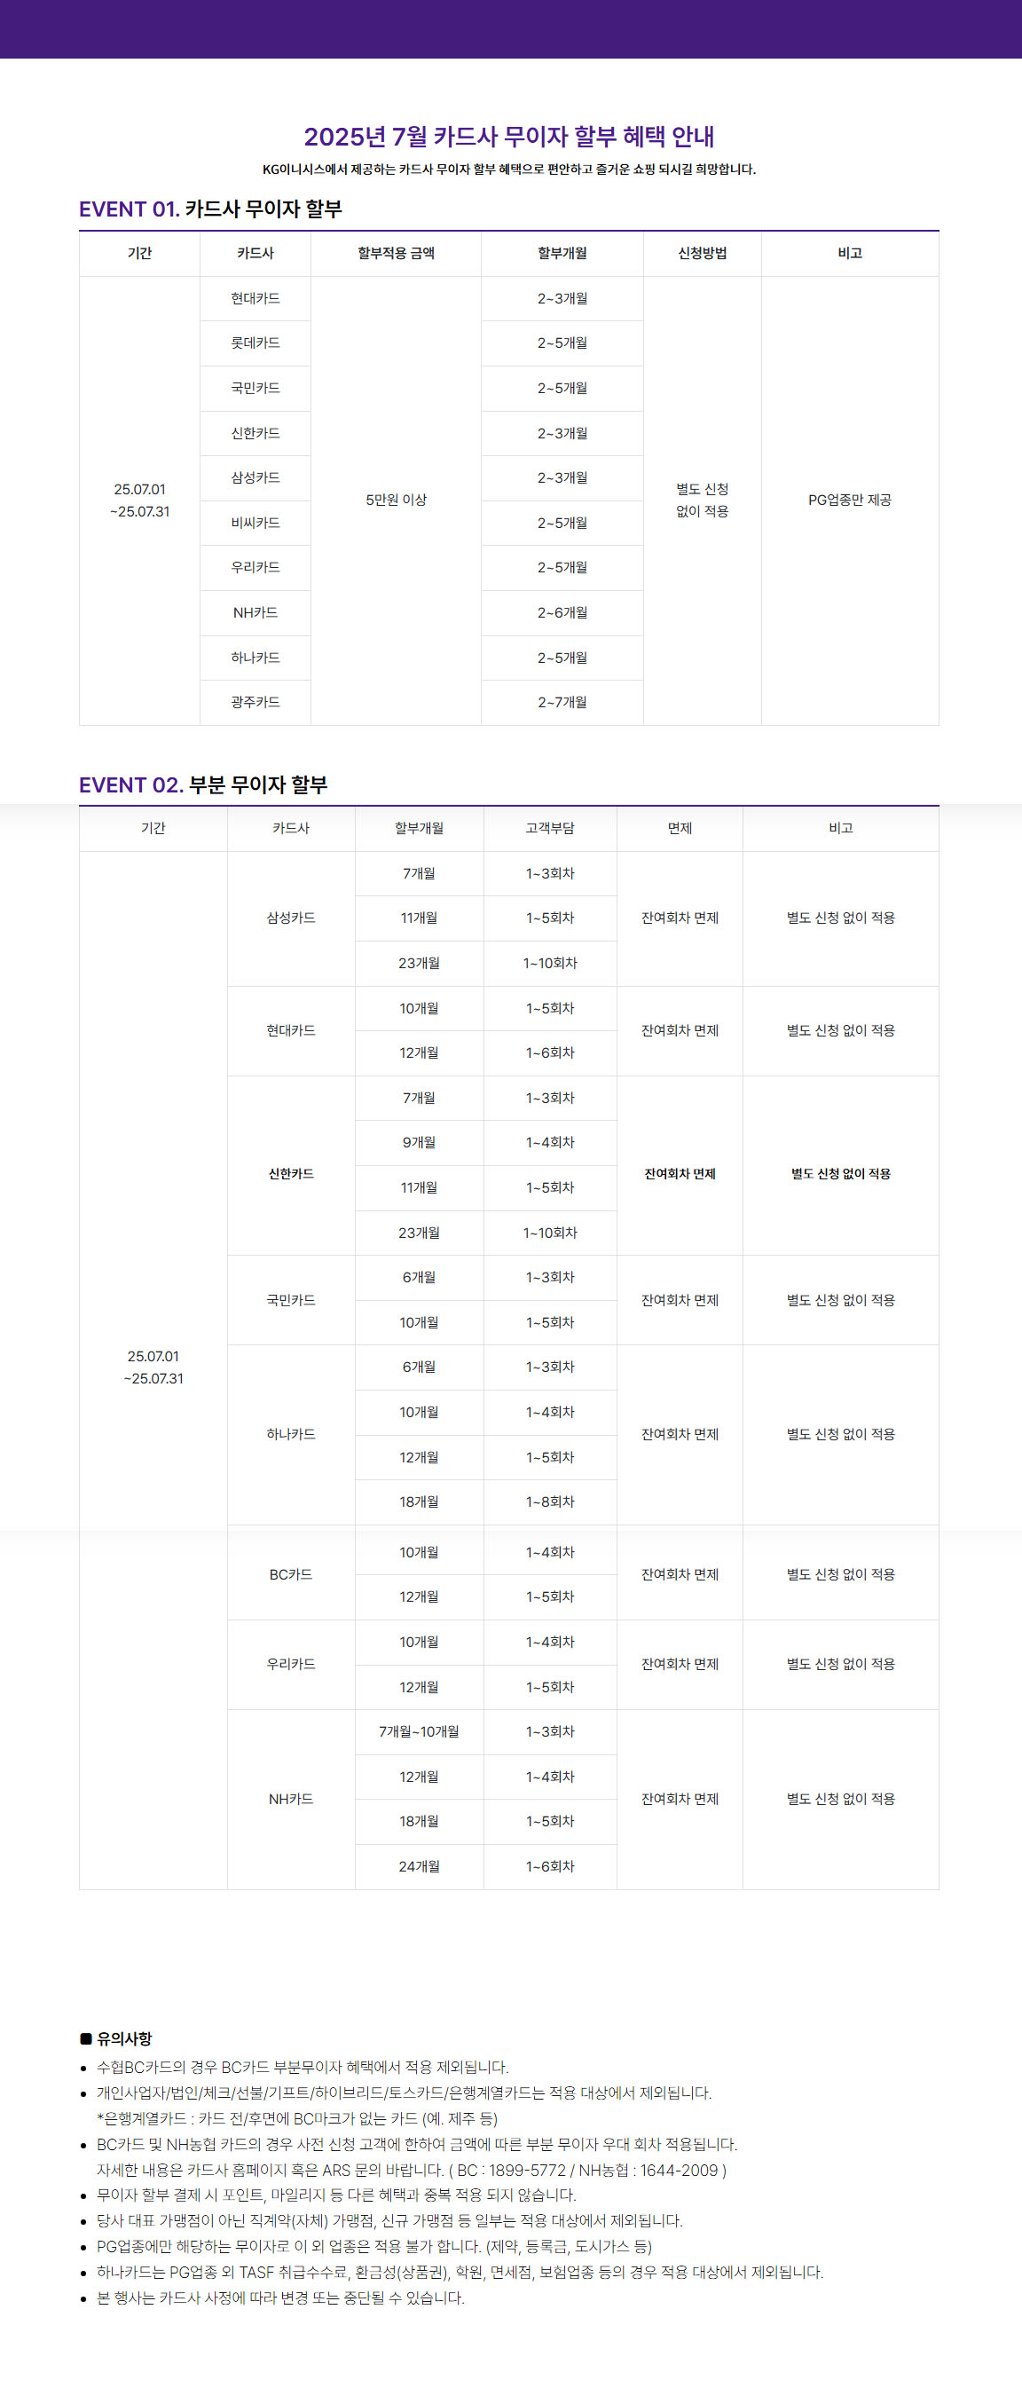The width and height of the screenshot is (1022, 2396).
Task: Click the 면제 column header
Action: 680,828
